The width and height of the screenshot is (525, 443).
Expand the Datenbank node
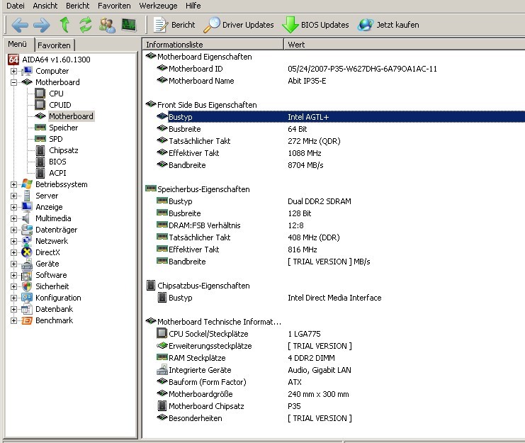pos(13,310)
